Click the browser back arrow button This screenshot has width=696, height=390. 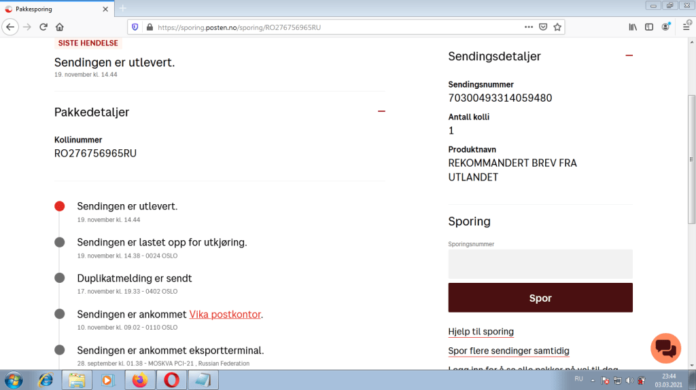coord(10,27)
